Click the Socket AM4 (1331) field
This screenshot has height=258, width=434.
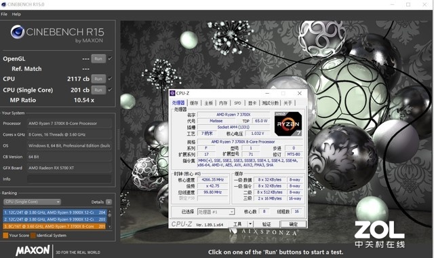[x=233, y=127]
